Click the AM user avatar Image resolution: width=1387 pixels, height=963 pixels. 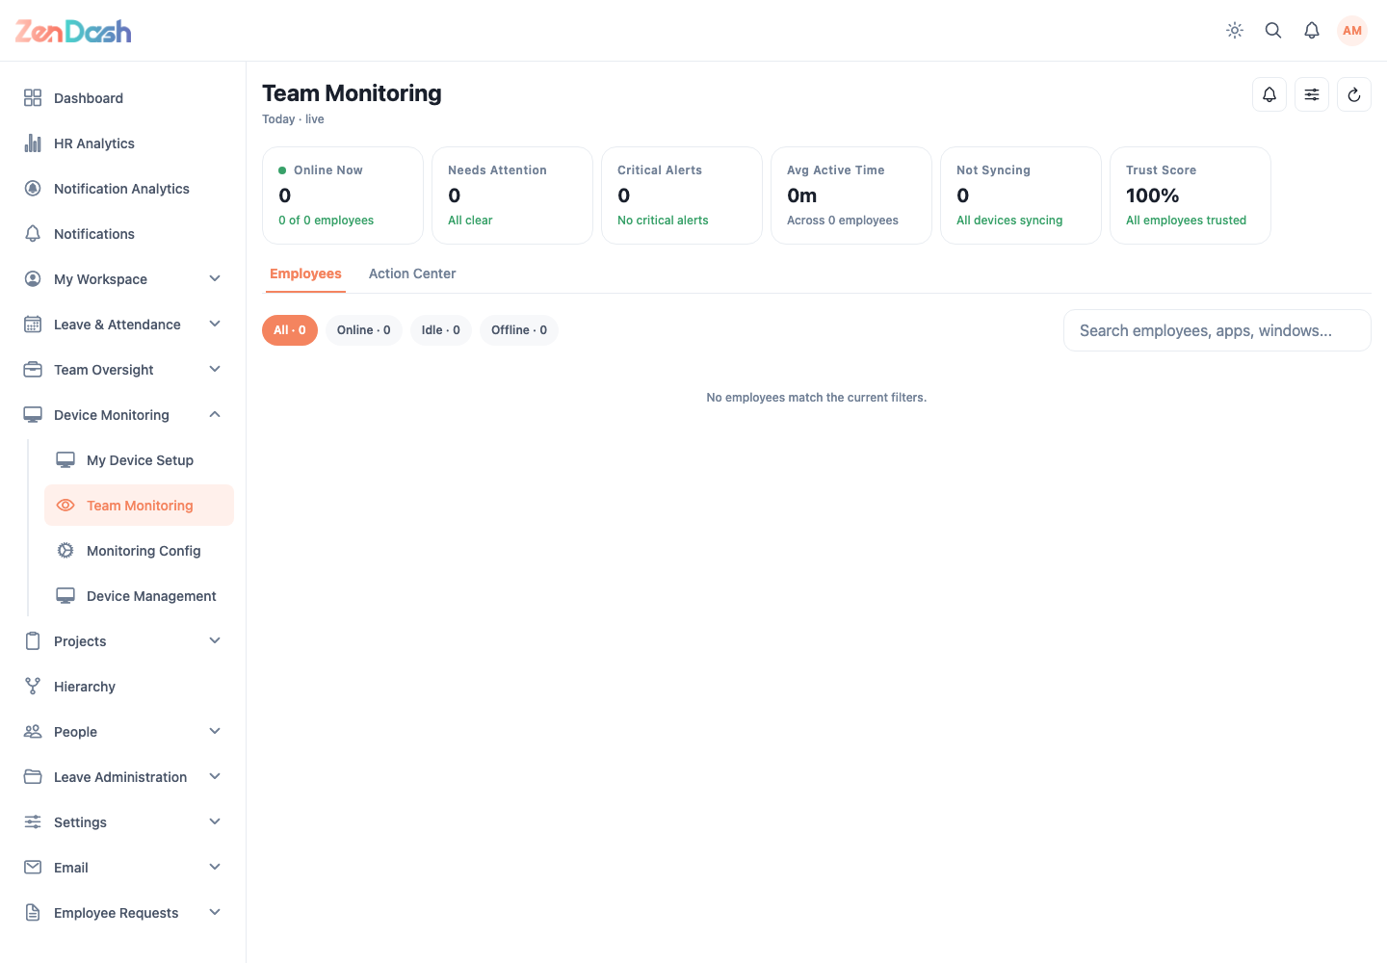coord(1352,31)
